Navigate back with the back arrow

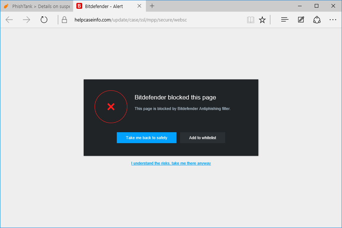[9, 20]
